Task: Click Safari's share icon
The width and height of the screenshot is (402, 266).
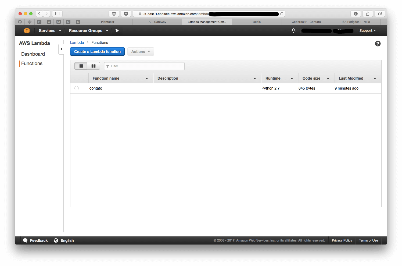Action: [x=368, y=13]
